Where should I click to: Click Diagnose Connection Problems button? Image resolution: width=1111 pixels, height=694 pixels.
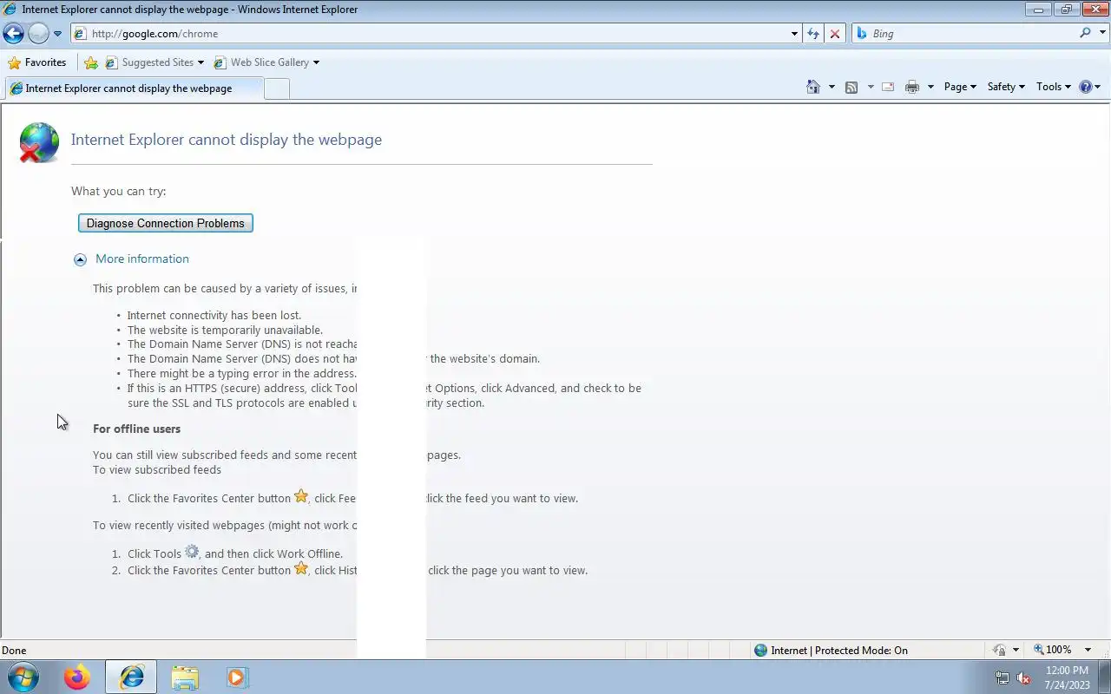click(166, 223)
